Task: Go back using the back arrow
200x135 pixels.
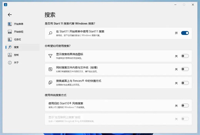Action: (x=10, y=15)
